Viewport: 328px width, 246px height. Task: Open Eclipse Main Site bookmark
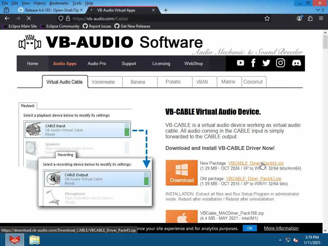coord(20,26)
